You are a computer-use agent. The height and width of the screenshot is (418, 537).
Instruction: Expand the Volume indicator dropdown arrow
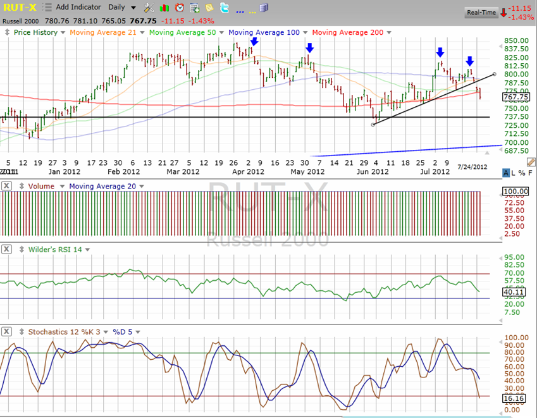62,187
